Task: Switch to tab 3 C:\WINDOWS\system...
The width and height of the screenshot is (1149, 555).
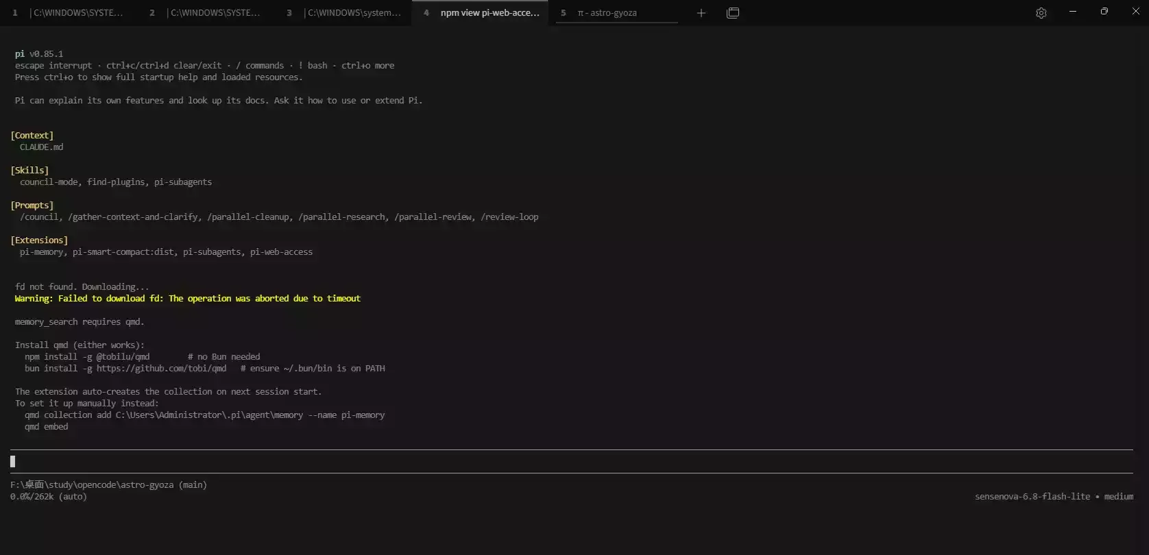Action: pos(343,13)
